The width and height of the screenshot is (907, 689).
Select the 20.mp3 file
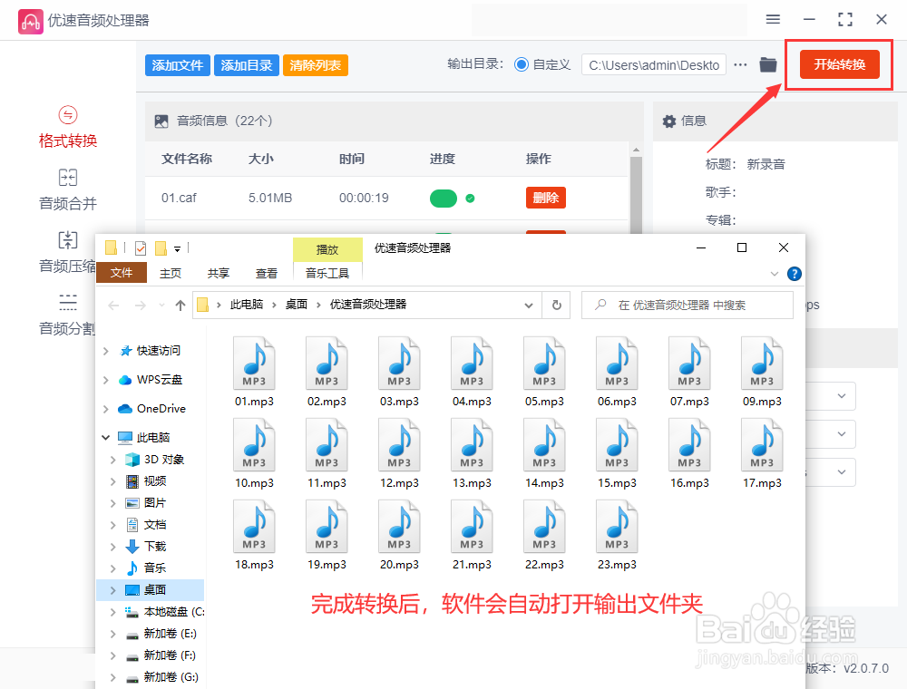(399, 535)
